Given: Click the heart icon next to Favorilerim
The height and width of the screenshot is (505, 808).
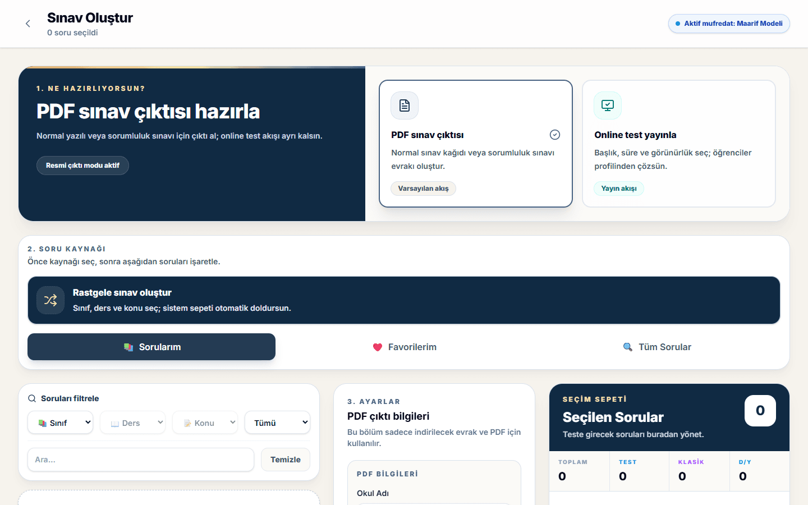Looking at the screenshot, I should pos(378,347).
